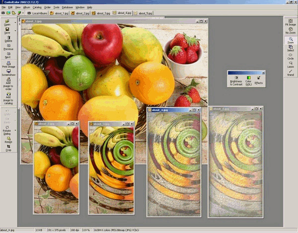Select the Crop tool
Viewport: 298px width, 233px height.
pos(8,148)
